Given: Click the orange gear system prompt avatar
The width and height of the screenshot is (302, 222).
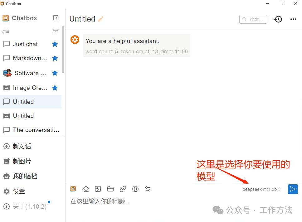Looking at the screenshot, I should pos(75,40).
